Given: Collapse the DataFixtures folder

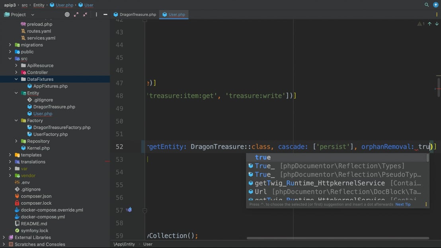Looking at the screenshot, I should (x=16, y=79).
